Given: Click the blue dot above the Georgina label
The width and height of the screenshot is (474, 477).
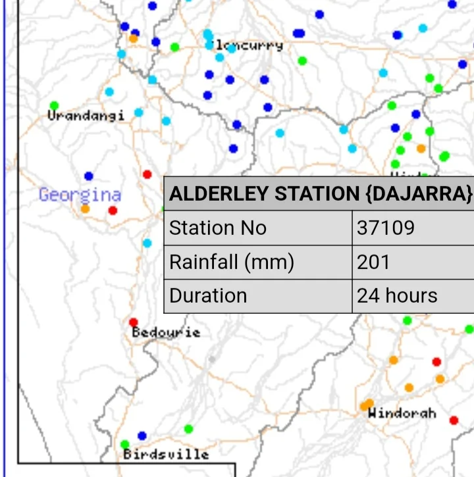Looking at the screenshot, I should pos(89,176).
